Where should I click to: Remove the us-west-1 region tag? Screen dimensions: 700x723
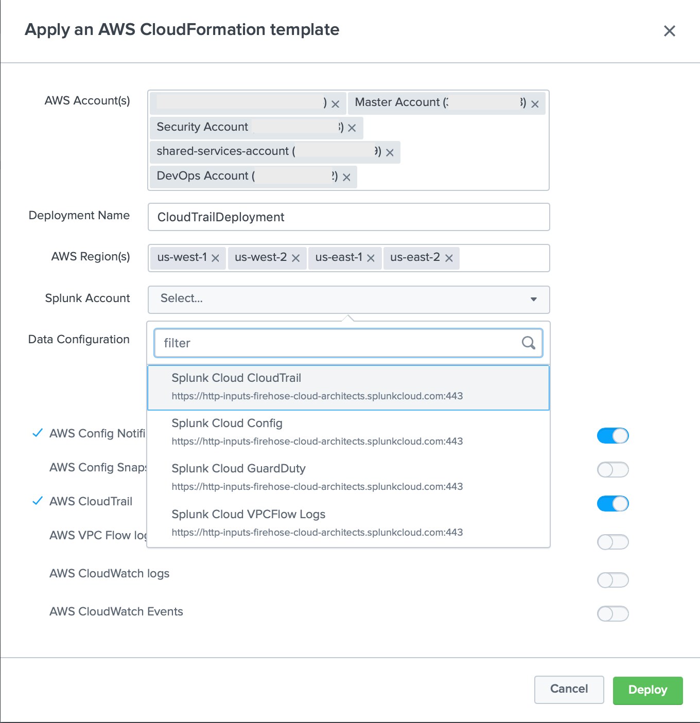point(215,258)
